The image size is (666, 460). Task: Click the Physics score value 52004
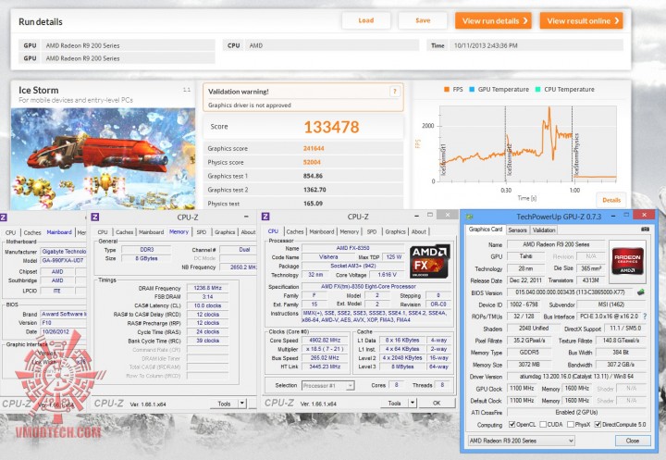[312, 162]
